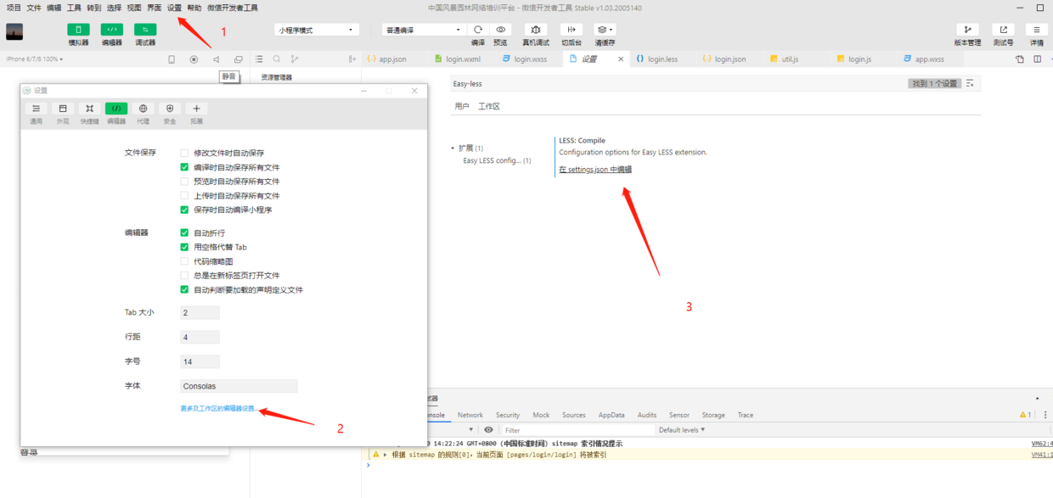Open the Network tab in debugger

tap(470, 415)
